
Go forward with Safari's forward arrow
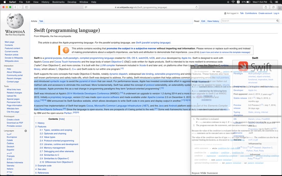coord(20,7)
